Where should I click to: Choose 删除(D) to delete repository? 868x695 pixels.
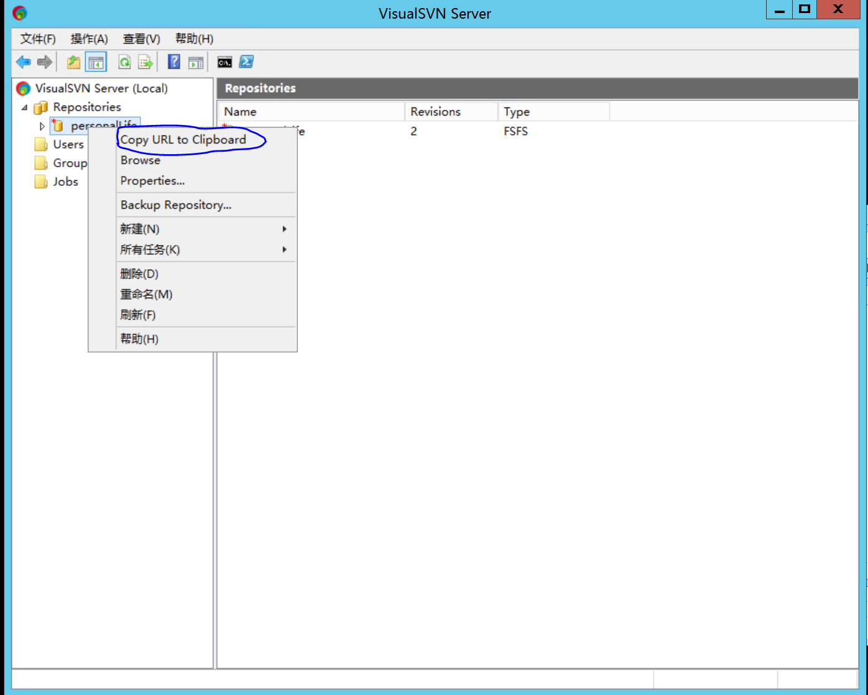tap(139, 274)
